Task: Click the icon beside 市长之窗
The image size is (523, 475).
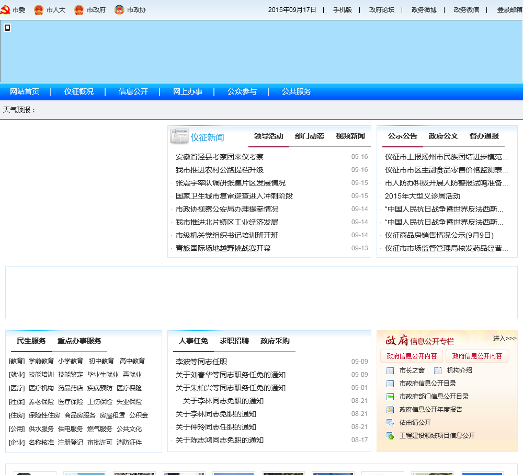Action: coord(390,370)
